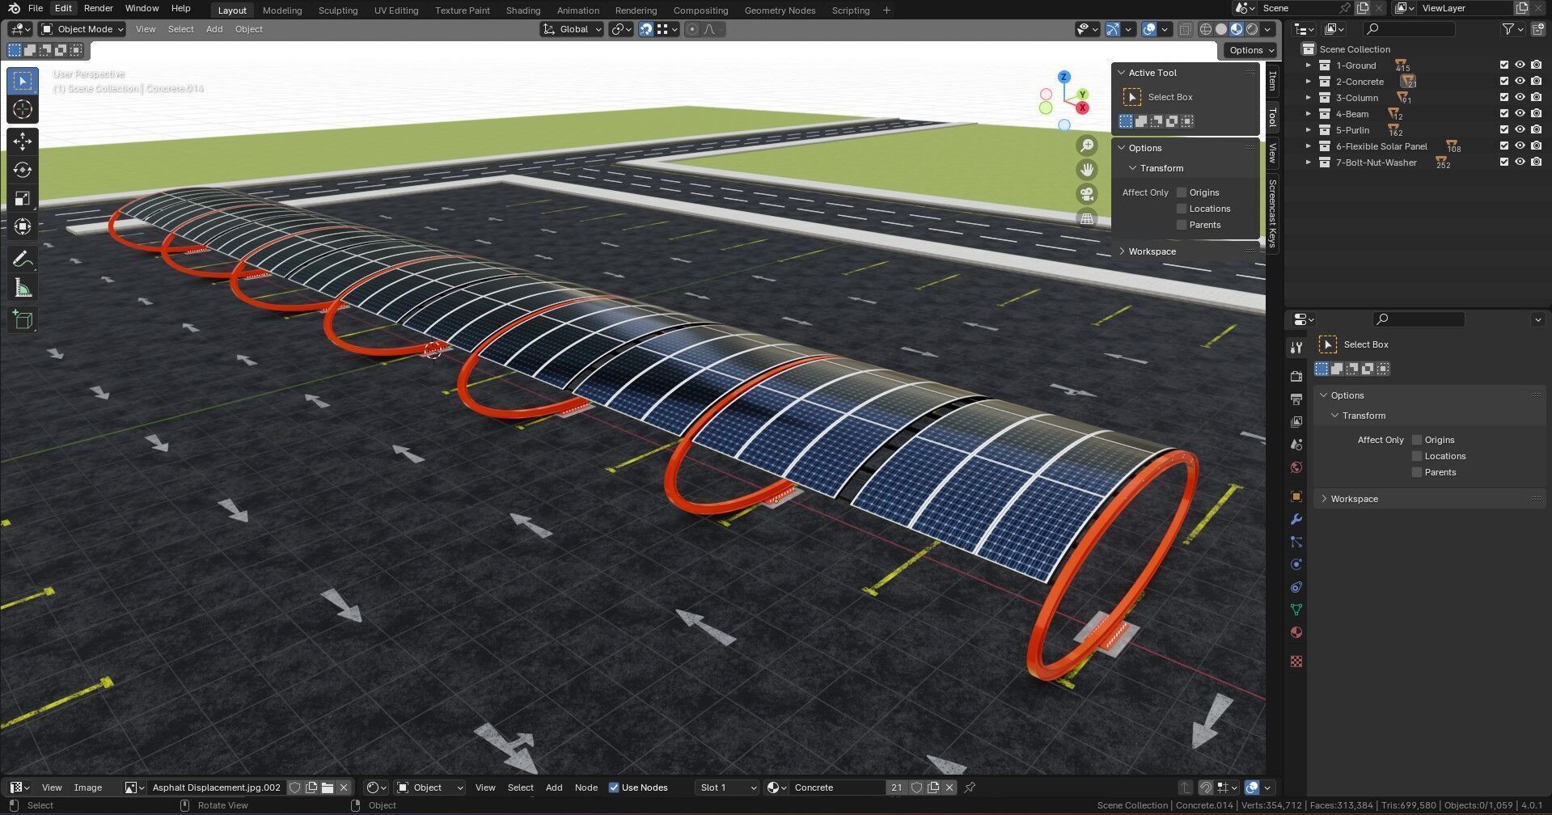Viewport: 1552px width, 815px height.
Task: Open Slot 1 material slot dropdown
Action: (x=727, y=788)
